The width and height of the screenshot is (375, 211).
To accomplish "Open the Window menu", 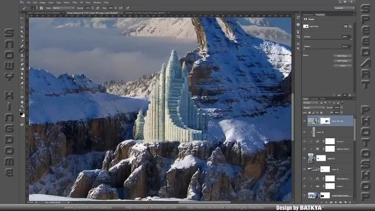I will coord(97,2).
